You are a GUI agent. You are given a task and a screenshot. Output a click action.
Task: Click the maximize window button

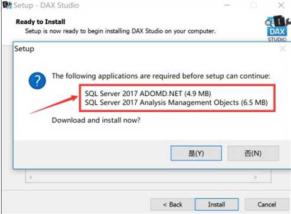pos(254,5)
